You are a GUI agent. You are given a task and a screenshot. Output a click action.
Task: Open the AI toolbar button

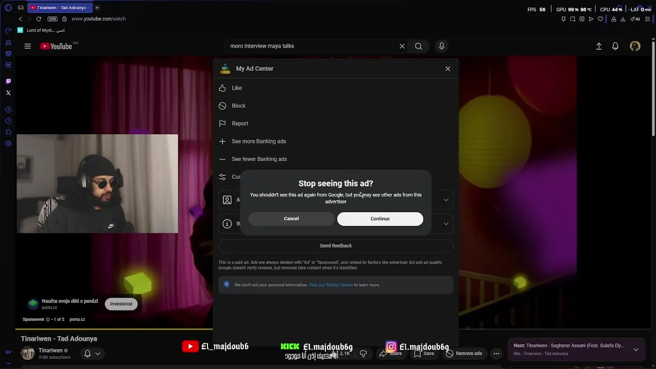(635, 19)
